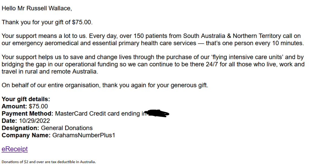This screenshot has width=309, height=168.
Task: Click the 'Payment Method:' label
Action: [x=27, y=114]
